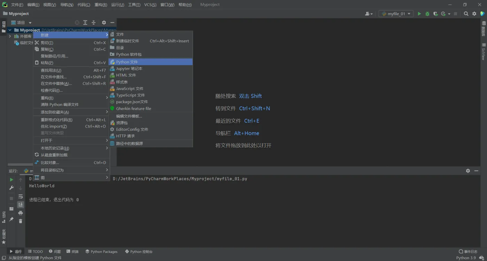Open Structure tool window side tab
The width and height of the screenshot is (487, 261).
tap(4, 217)
